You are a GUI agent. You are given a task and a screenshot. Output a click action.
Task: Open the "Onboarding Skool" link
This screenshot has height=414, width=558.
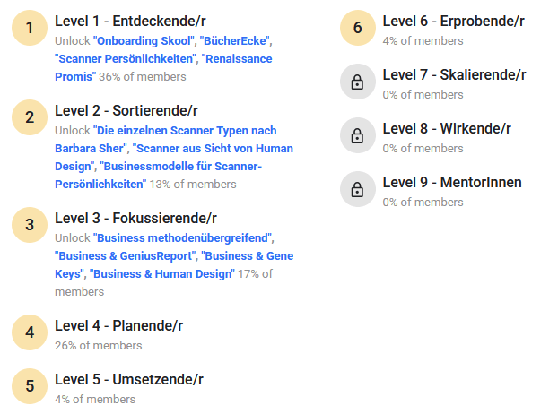click(x=144, y=41)
